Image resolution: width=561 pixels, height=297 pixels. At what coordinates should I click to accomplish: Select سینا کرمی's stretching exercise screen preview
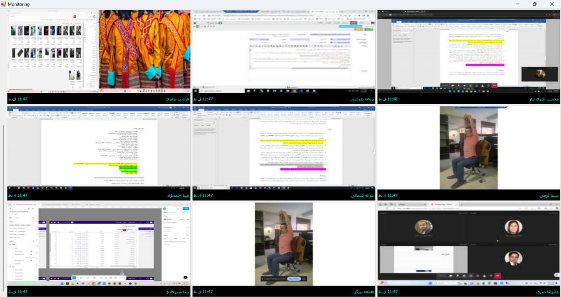coord(469,148)
